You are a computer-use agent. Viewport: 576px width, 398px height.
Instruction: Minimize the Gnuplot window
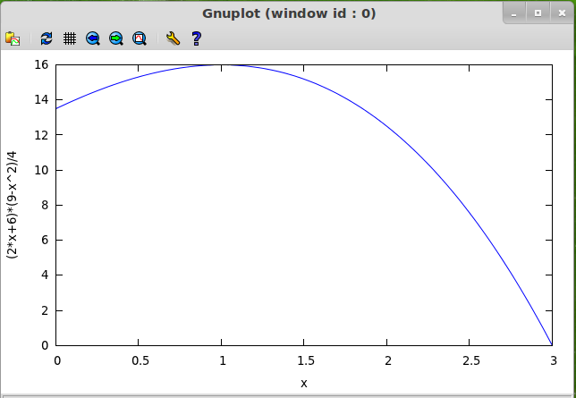(514, 13)
